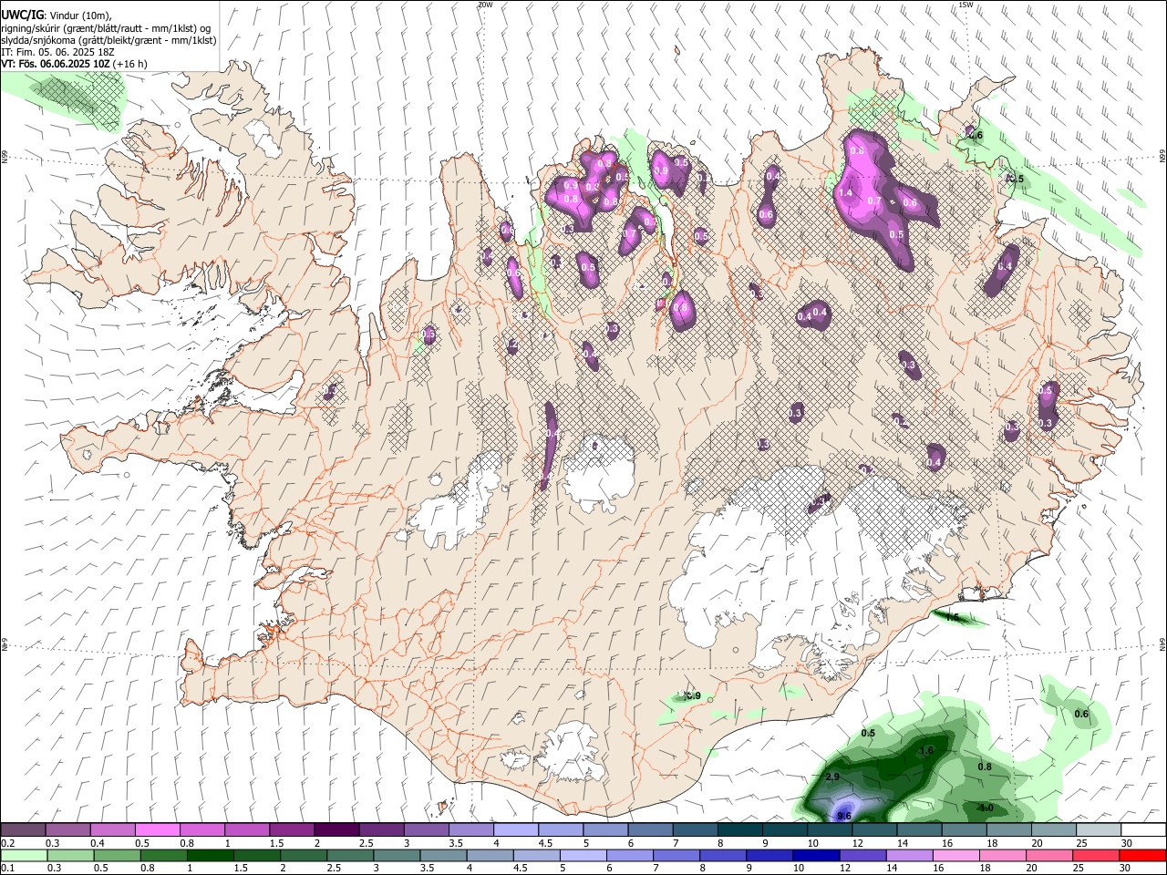1167x875 pixels.
Task: Select the bright pink 0.5–0.8 swatch in the top legend row
Action: pyautogui.click(x=157, y=829)
